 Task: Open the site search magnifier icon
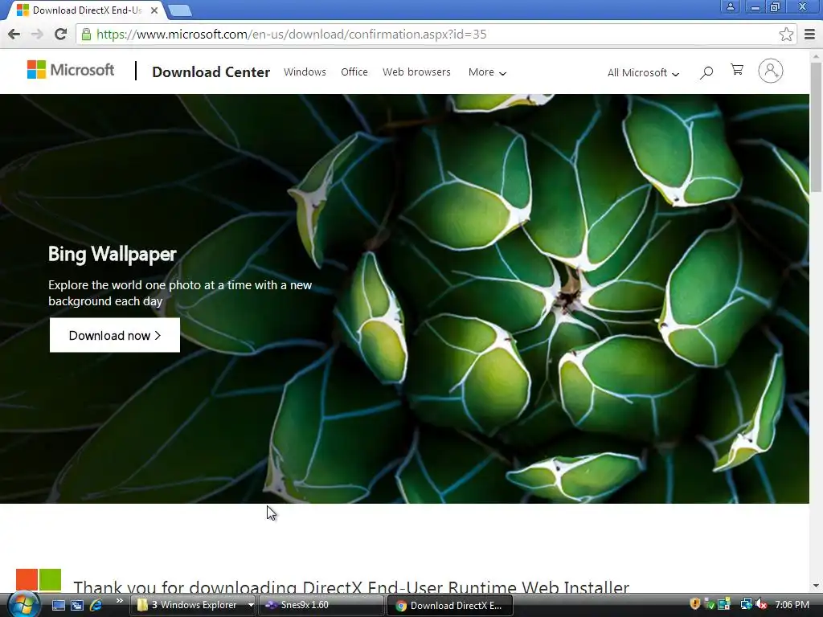click(706, 72)
